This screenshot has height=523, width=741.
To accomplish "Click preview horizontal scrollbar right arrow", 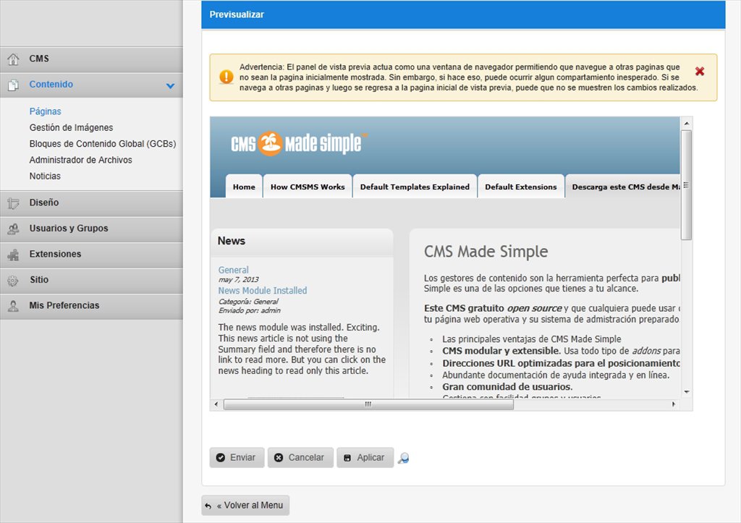I will [674, 404].
